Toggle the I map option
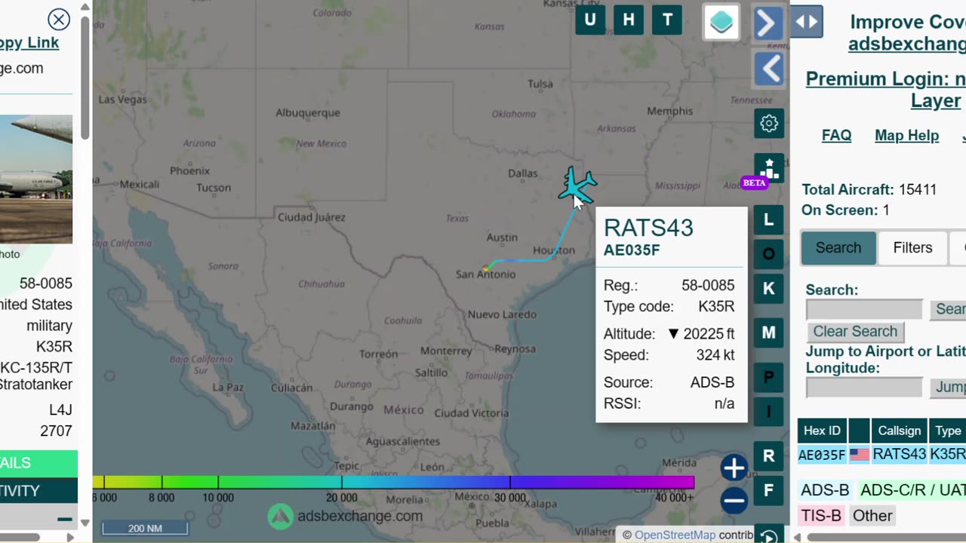 (768, 411)
